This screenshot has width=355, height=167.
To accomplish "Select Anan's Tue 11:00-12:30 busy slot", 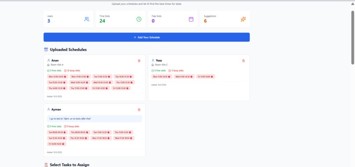I will (x=102, y=77).
